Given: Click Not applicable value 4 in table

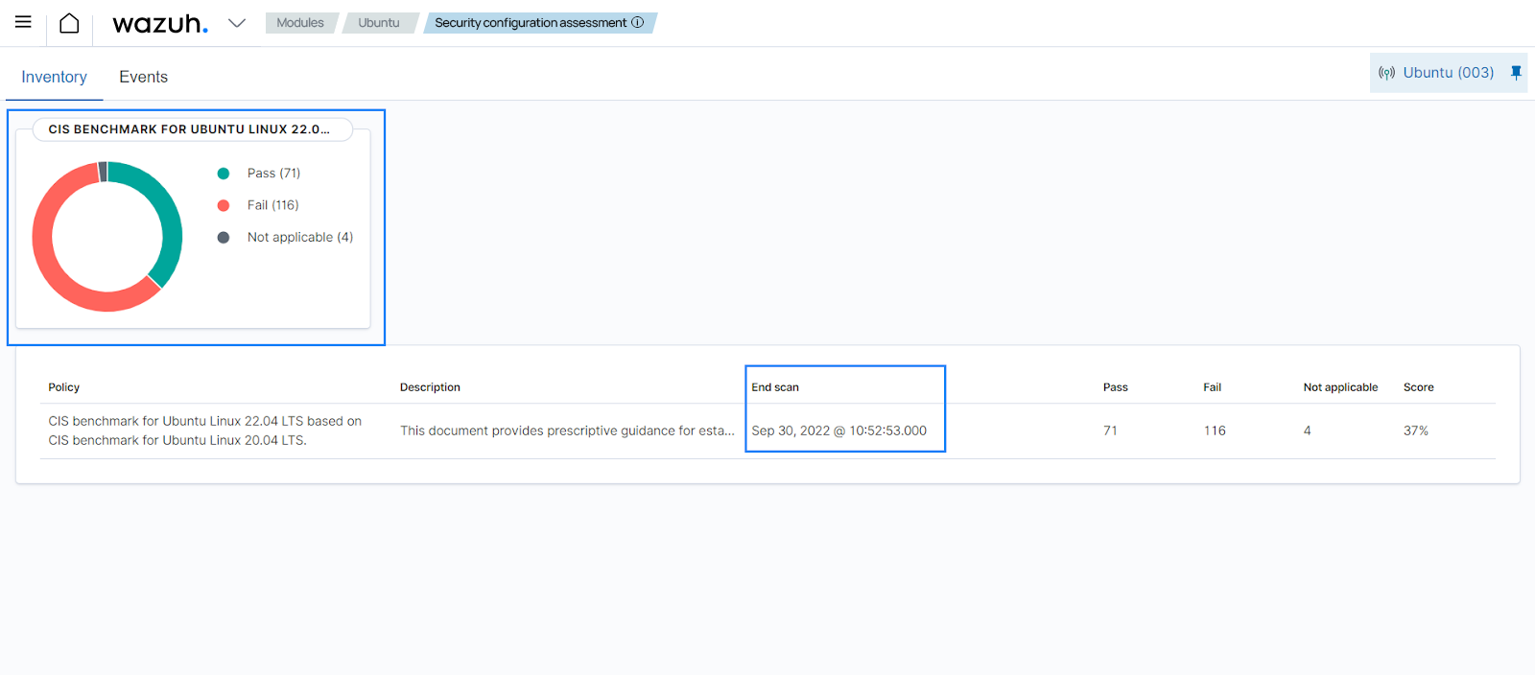Looking at the screenshot, I should tap(1307, 431).
